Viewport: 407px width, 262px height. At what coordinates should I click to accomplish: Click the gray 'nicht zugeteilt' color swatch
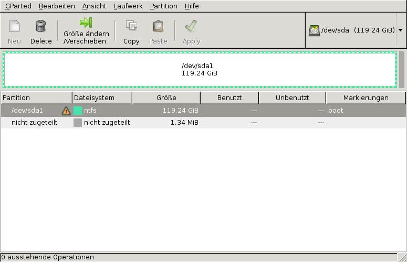[78, 123]
